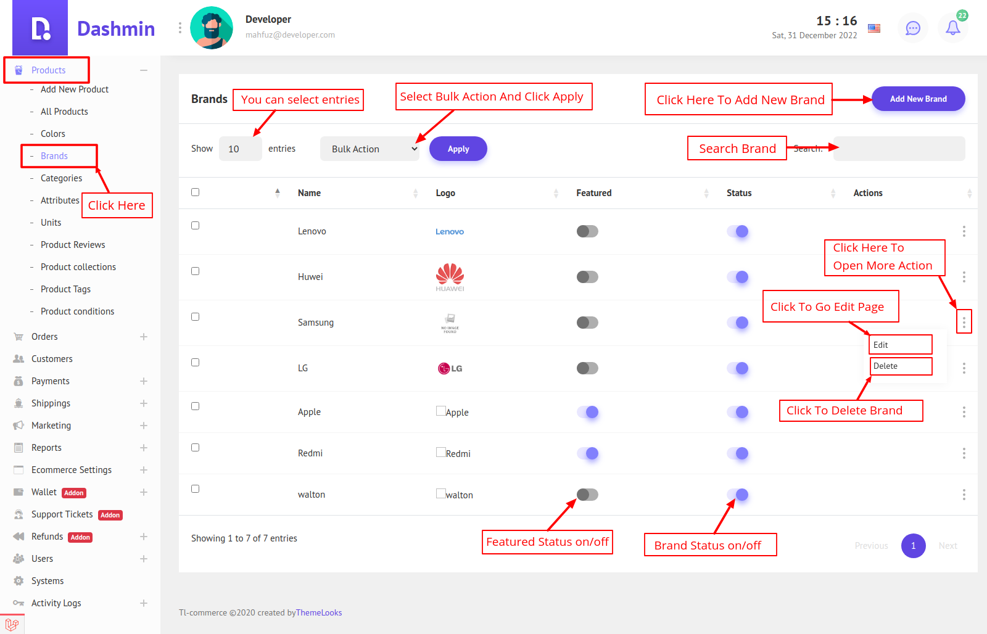Viewport: 987px width, 634px height.
Task: Expand the Orders sidebar menu
Action: click(x=143, y=337)
